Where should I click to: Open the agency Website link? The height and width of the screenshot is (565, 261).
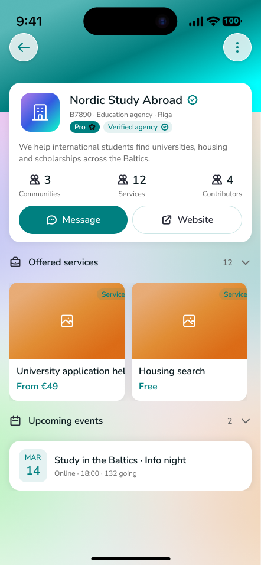tap(187, 220)
